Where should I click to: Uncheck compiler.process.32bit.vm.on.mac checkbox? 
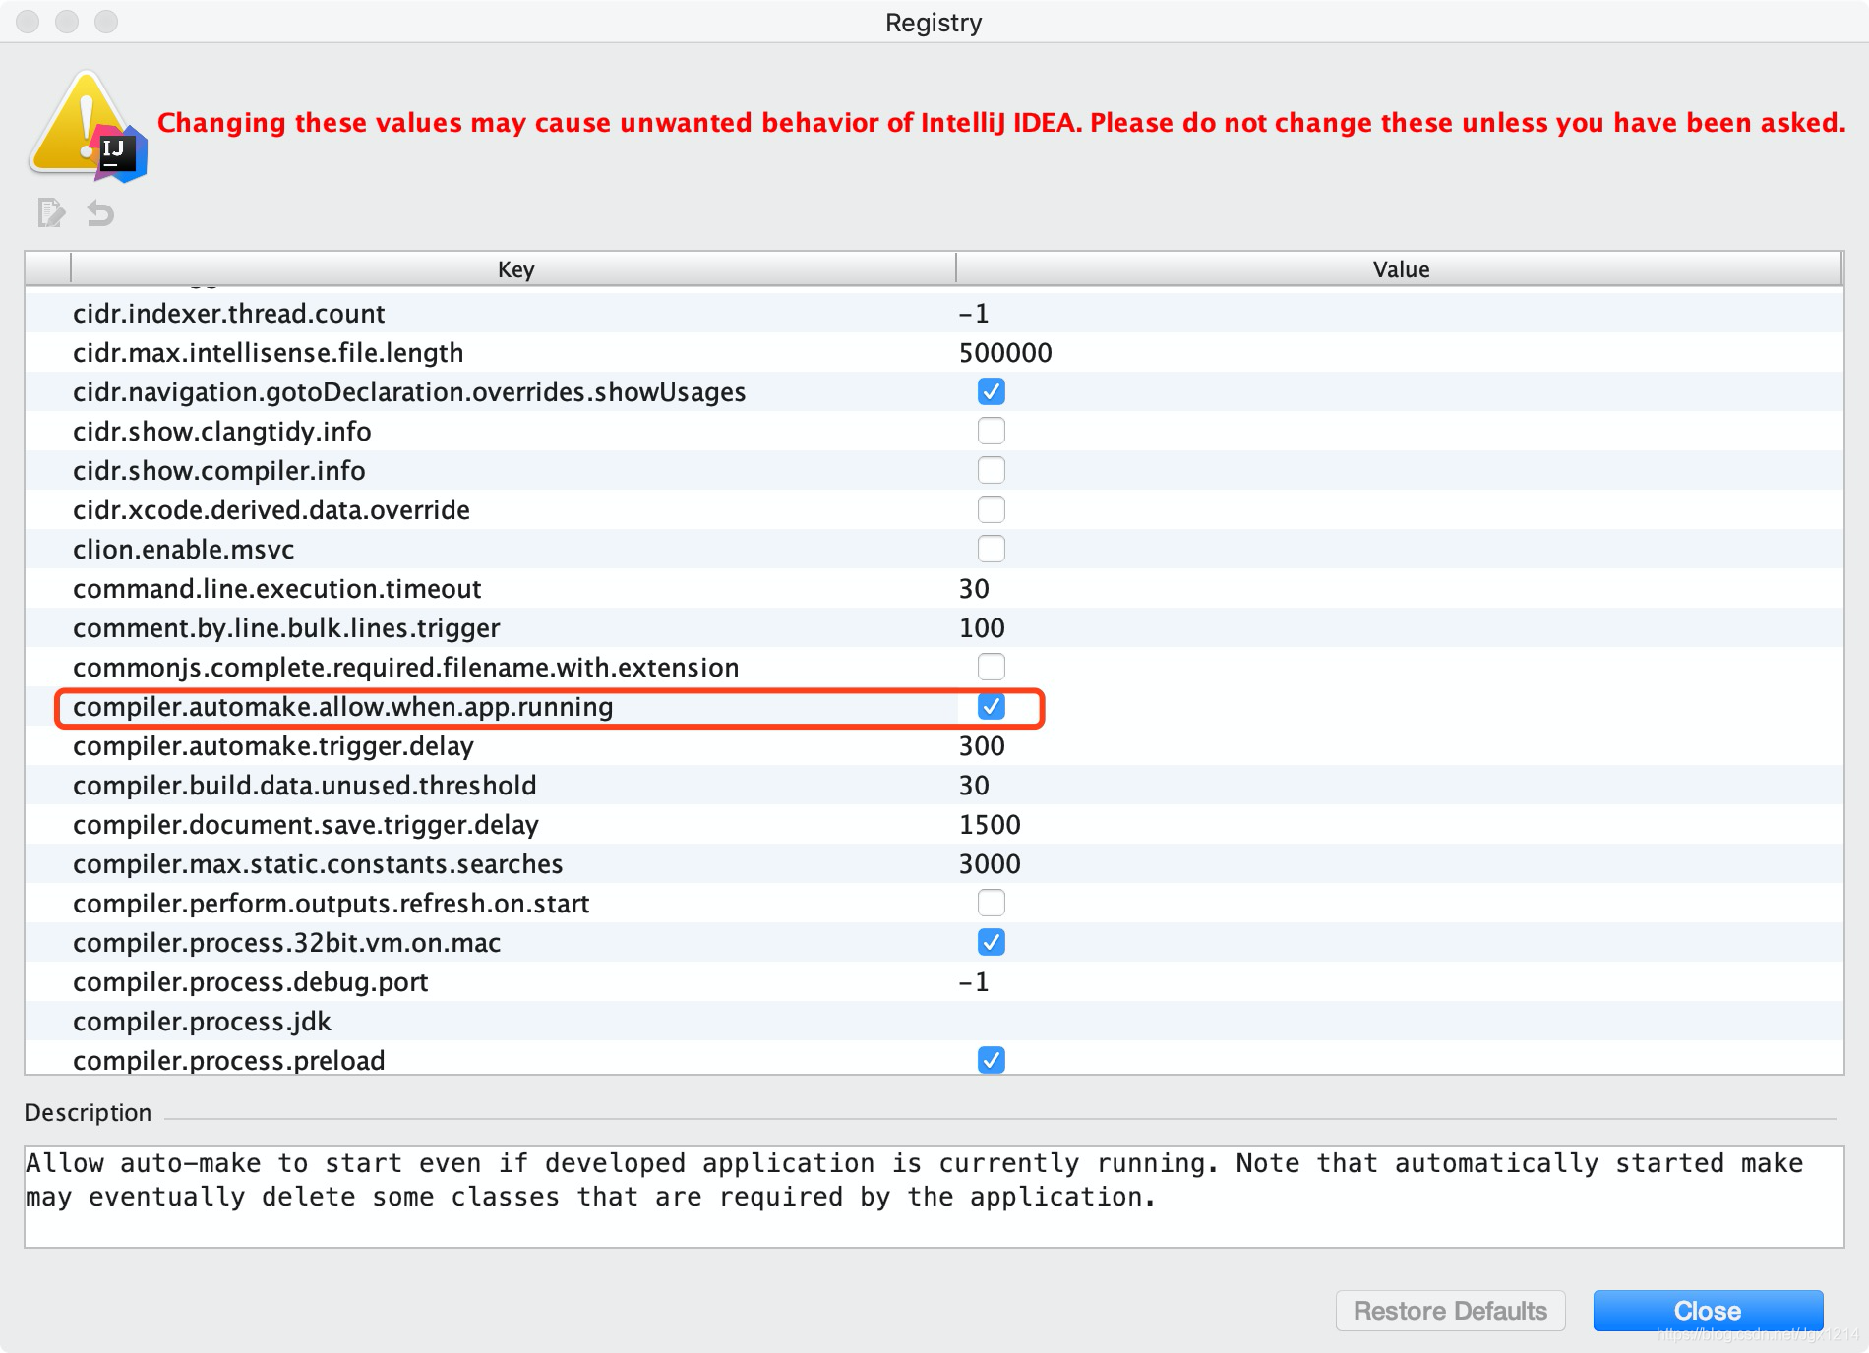click(991, 942)
